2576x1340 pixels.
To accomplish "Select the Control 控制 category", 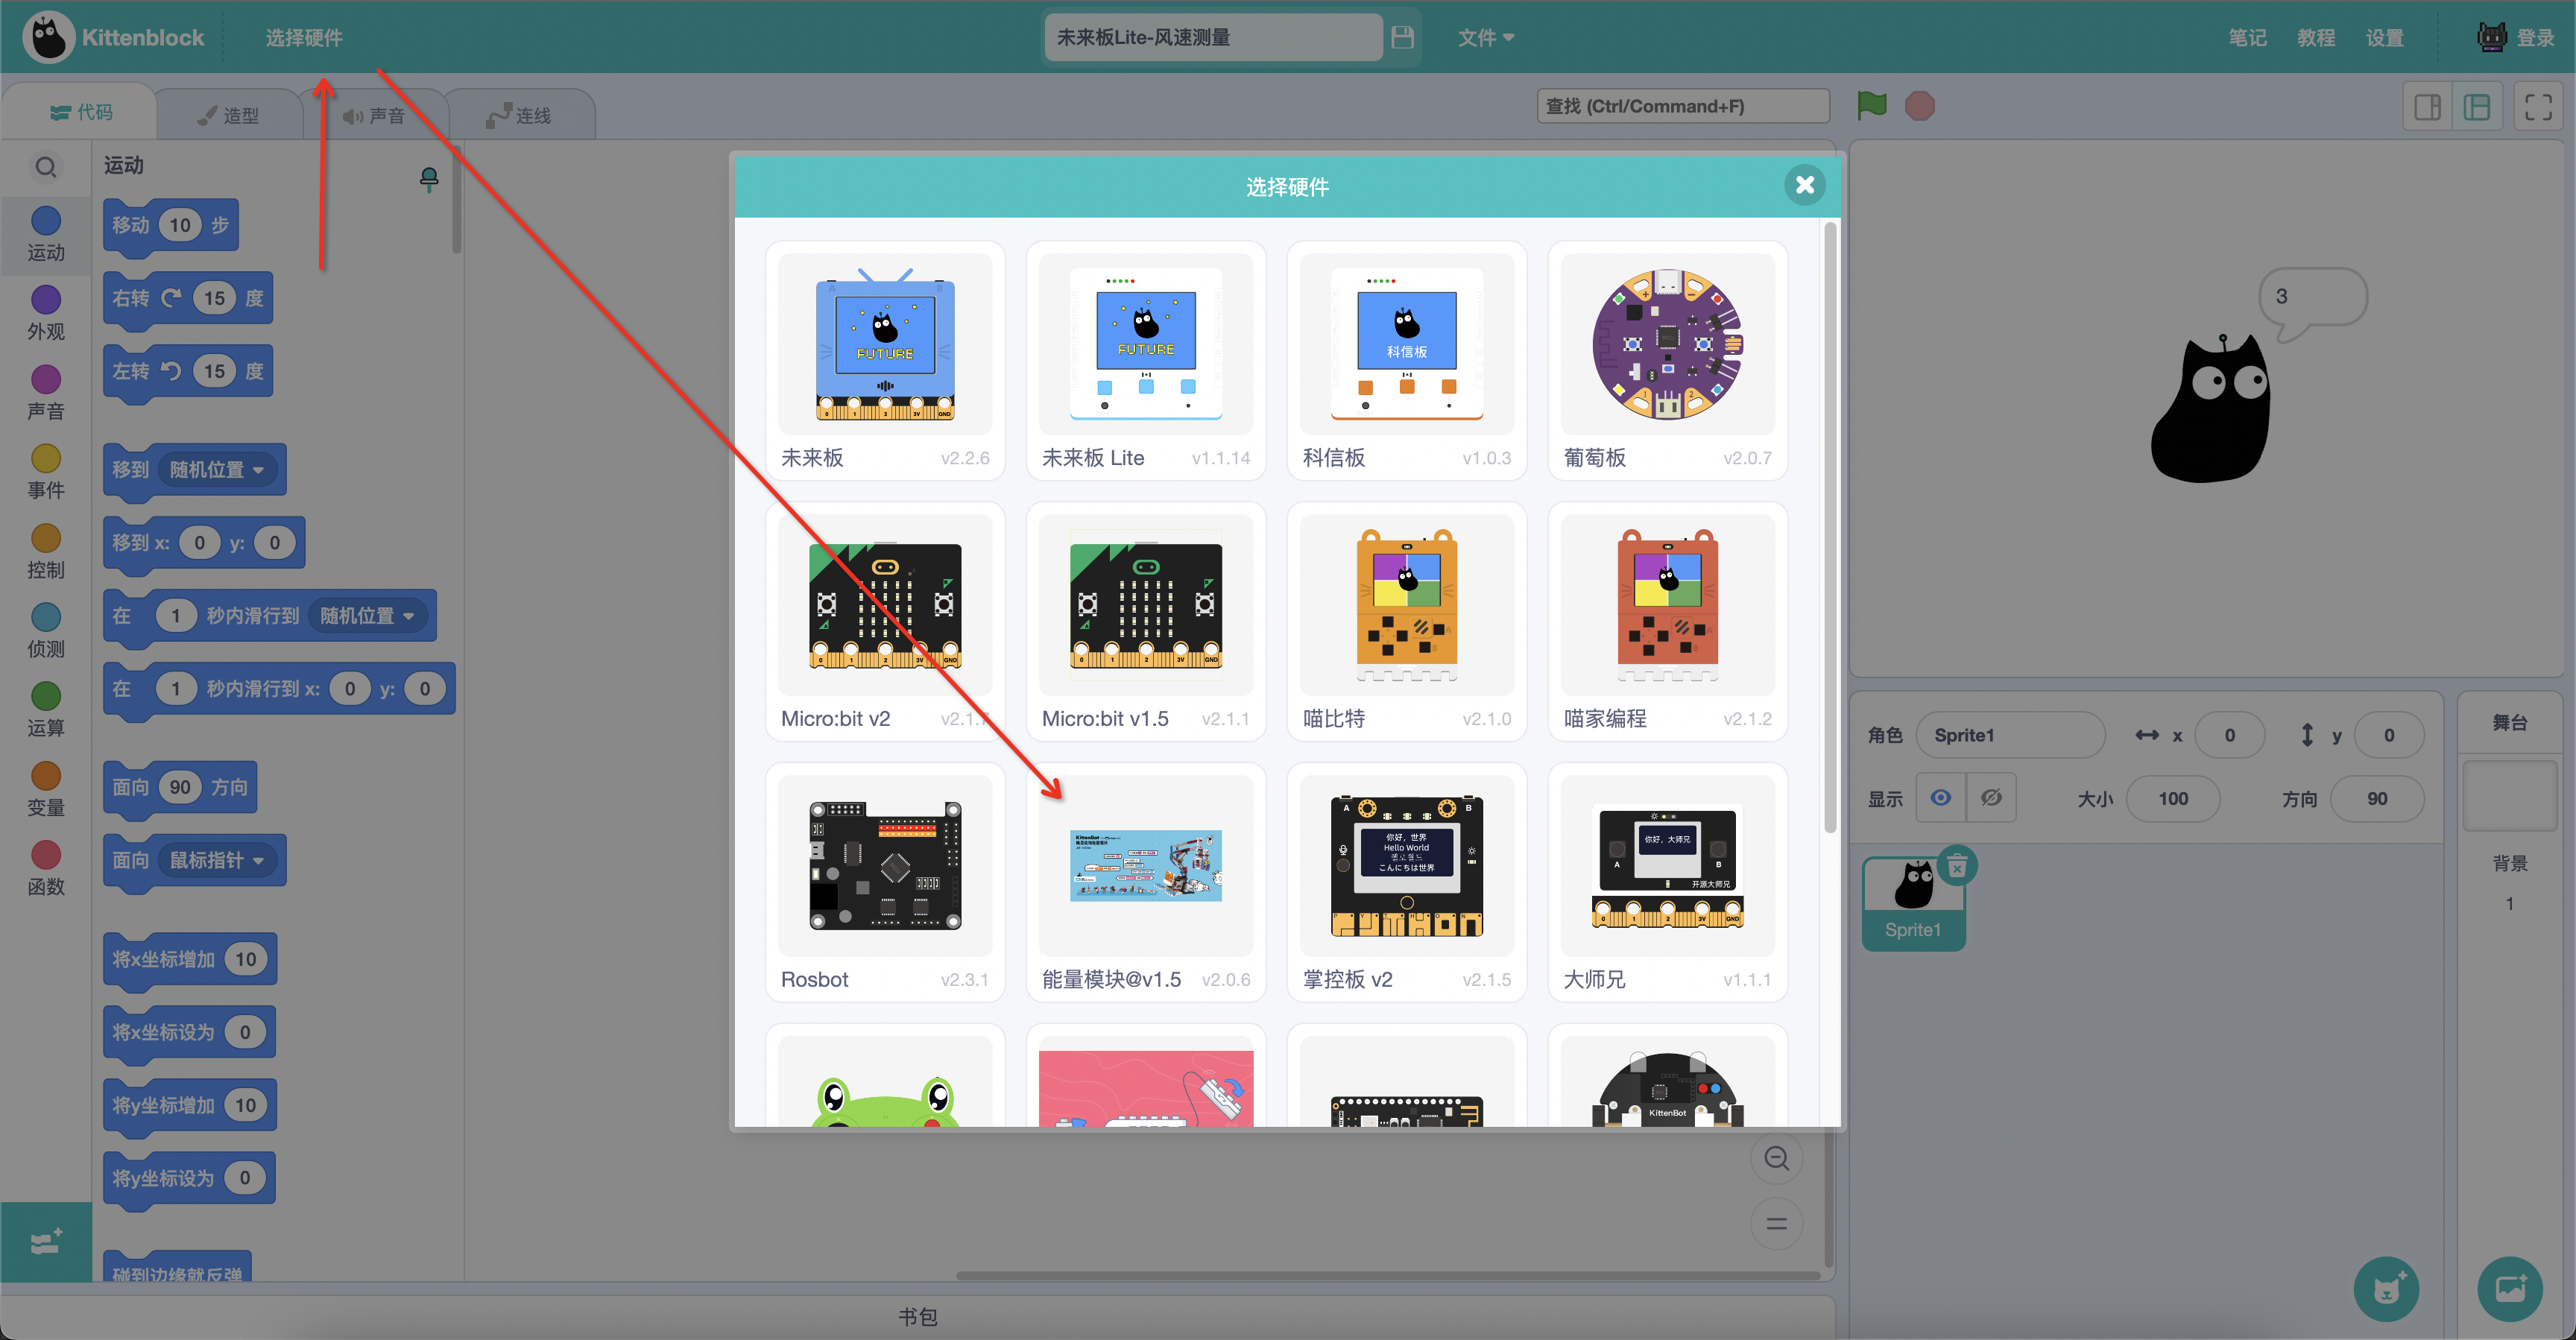I will [x=46, y=551].
